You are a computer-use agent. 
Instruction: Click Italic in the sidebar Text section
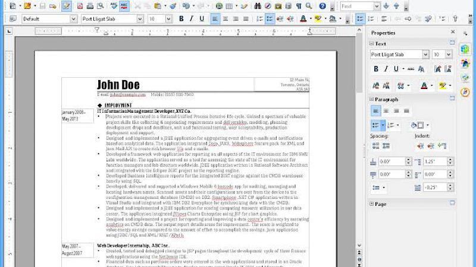point(386,69)
